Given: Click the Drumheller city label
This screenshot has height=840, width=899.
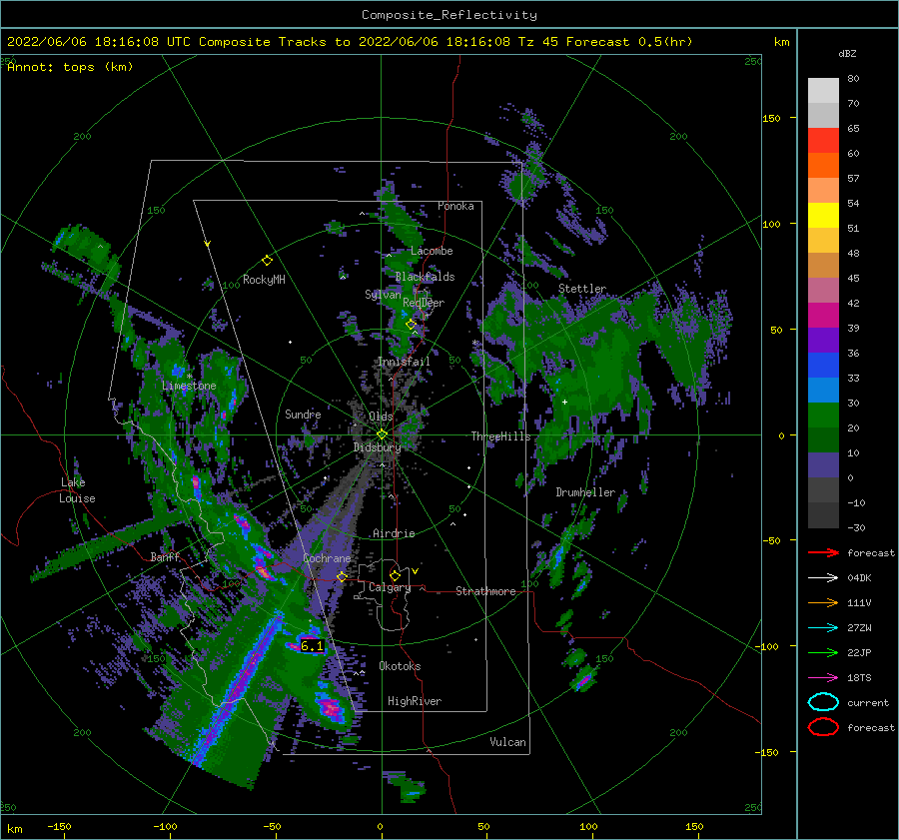Looking at the screenshot, I should (x=585, y=492).
